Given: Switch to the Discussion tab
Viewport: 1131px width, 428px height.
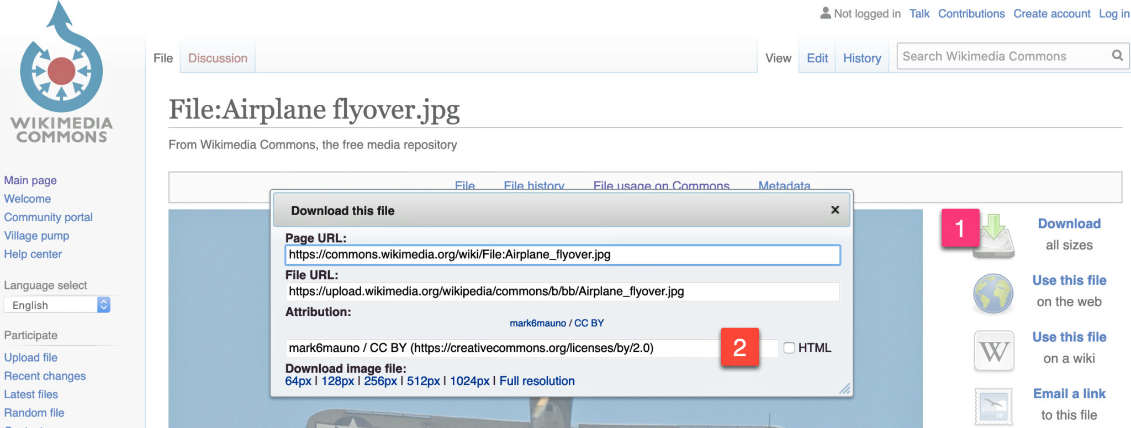Looking at the screenshot, I should tap(218, 58).
